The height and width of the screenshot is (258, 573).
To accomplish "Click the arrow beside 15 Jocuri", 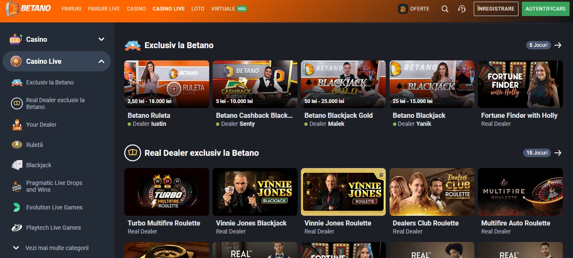I will pyautogui.click(x=558, y=153).
